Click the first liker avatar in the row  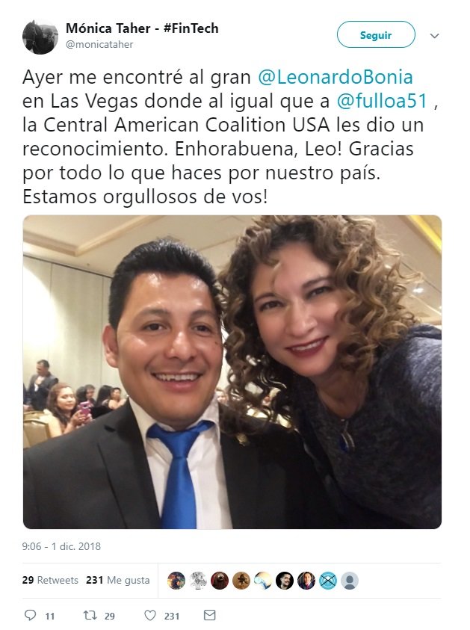click(x=176, y=581)
